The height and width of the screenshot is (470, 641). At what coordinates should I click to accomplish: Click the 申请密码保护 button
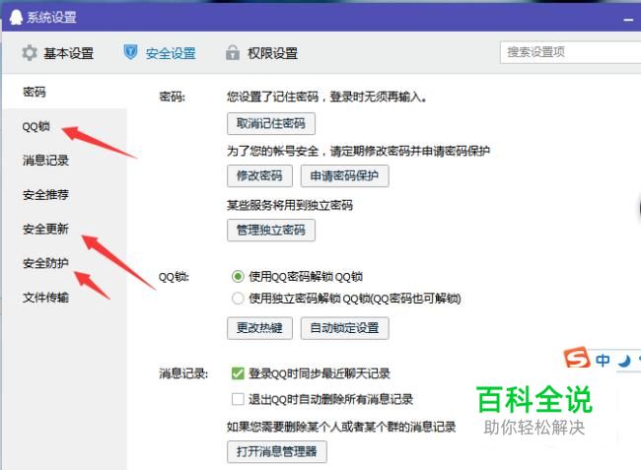[344, 176]
